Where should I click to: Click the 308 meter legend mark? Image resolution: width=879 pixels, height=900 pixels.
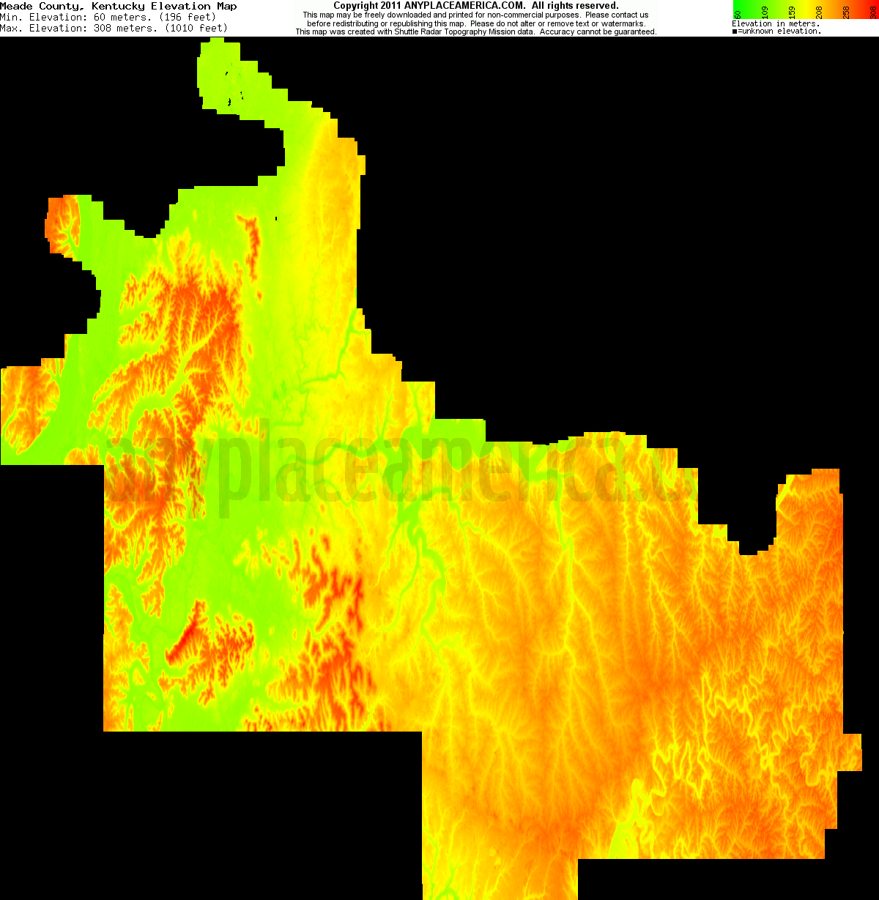click(873, 12)
